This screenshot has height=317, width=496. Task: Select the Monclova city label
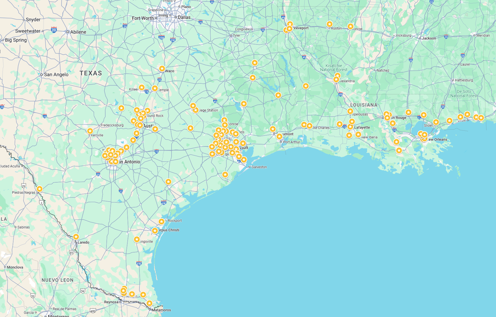[x=15, y=267]
